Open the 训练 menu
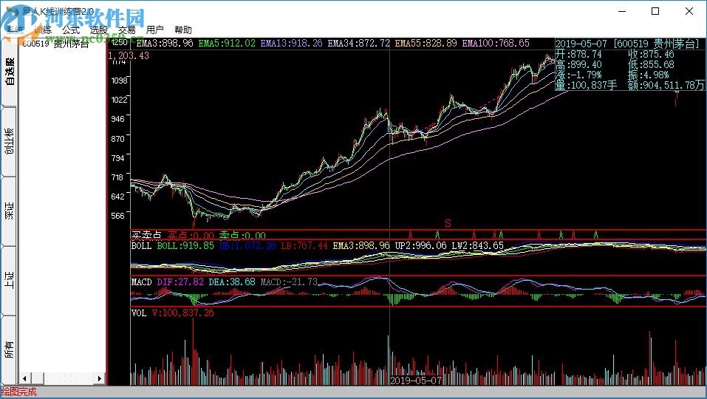Viewport: 707px width, 399px height. click(43, 30)
